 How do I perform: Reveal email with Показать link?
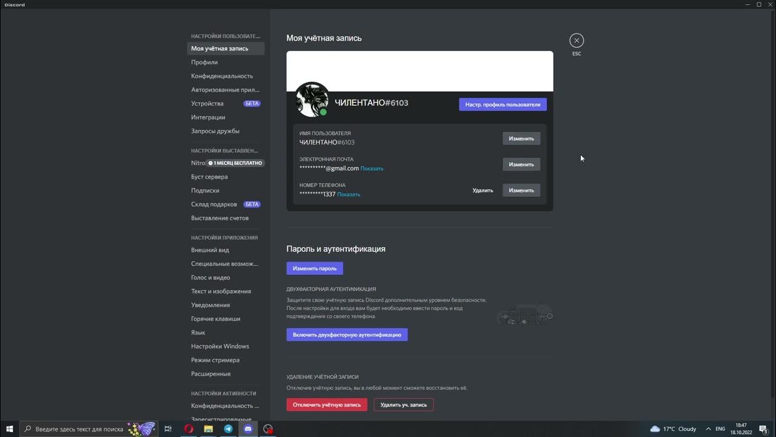point(372,169)
